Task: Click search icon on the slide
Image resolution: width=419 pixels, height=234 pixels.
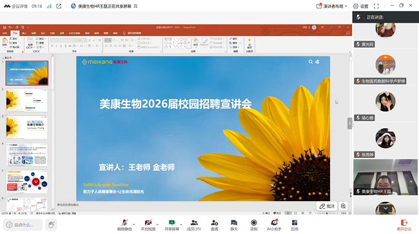Action: tap(311, 62)
